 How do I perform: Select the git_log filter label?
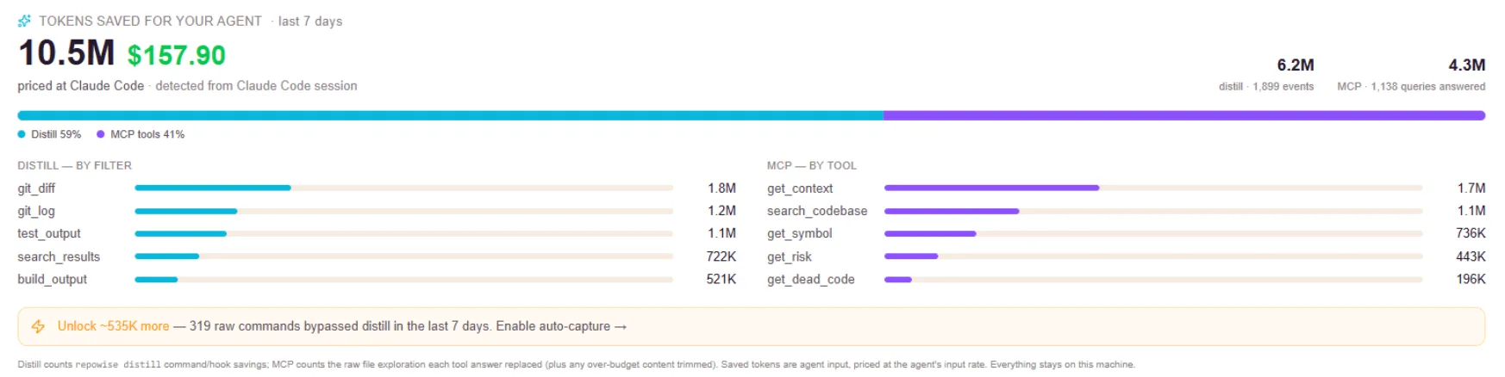point(36,211)
